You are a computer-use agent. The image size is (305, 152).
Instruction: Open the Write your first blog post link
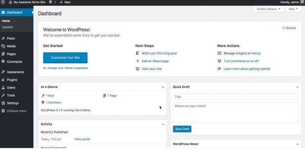pos(159,53)
